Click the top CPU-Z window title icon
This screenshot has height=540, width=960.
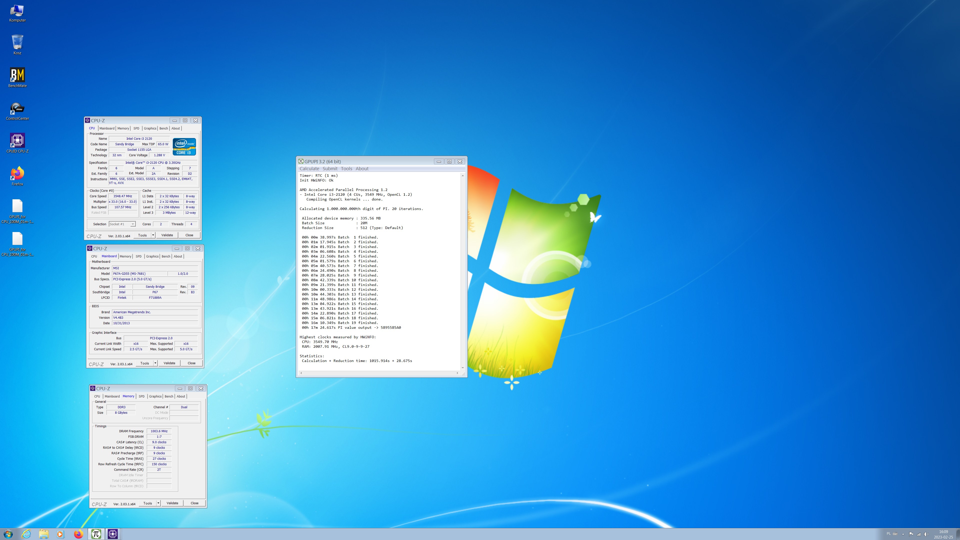click(x=87, y=120)
